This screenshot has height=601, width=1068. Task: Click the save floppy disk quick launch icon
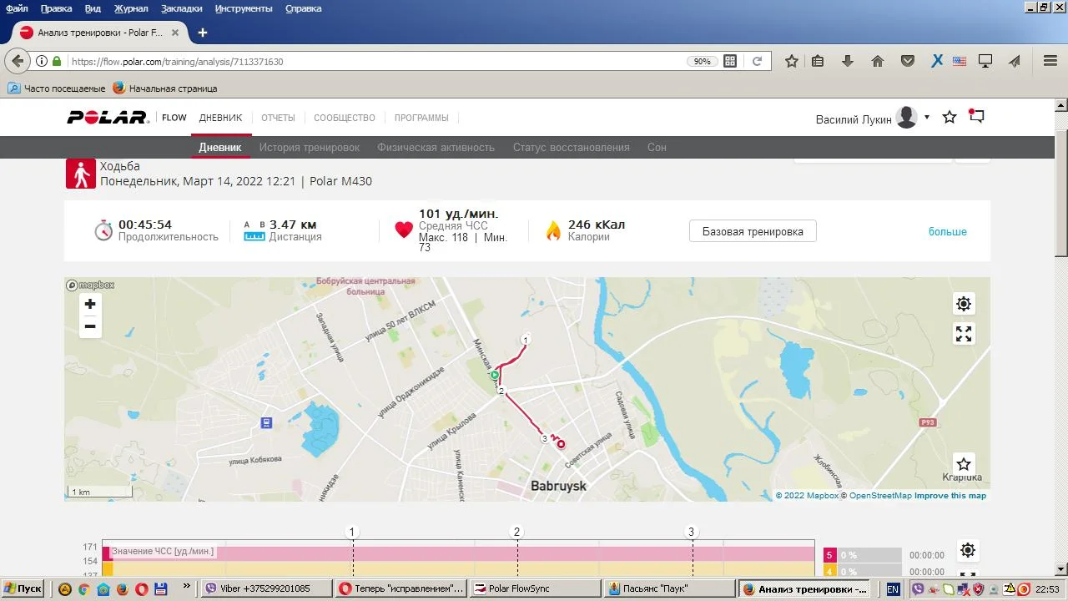coord(161,588)
